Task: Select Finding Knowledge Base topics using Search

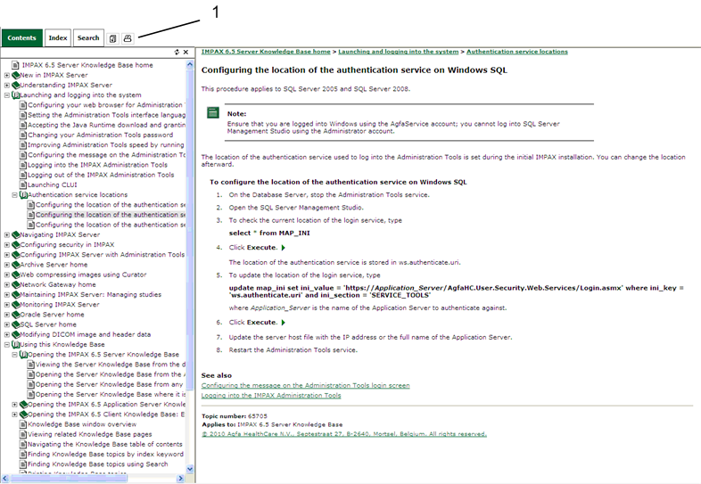Action: pos(98,464)
